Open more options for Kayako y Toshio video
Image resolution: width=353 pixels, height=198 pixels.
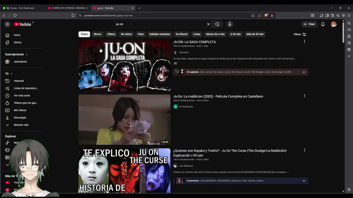(304, 150)
